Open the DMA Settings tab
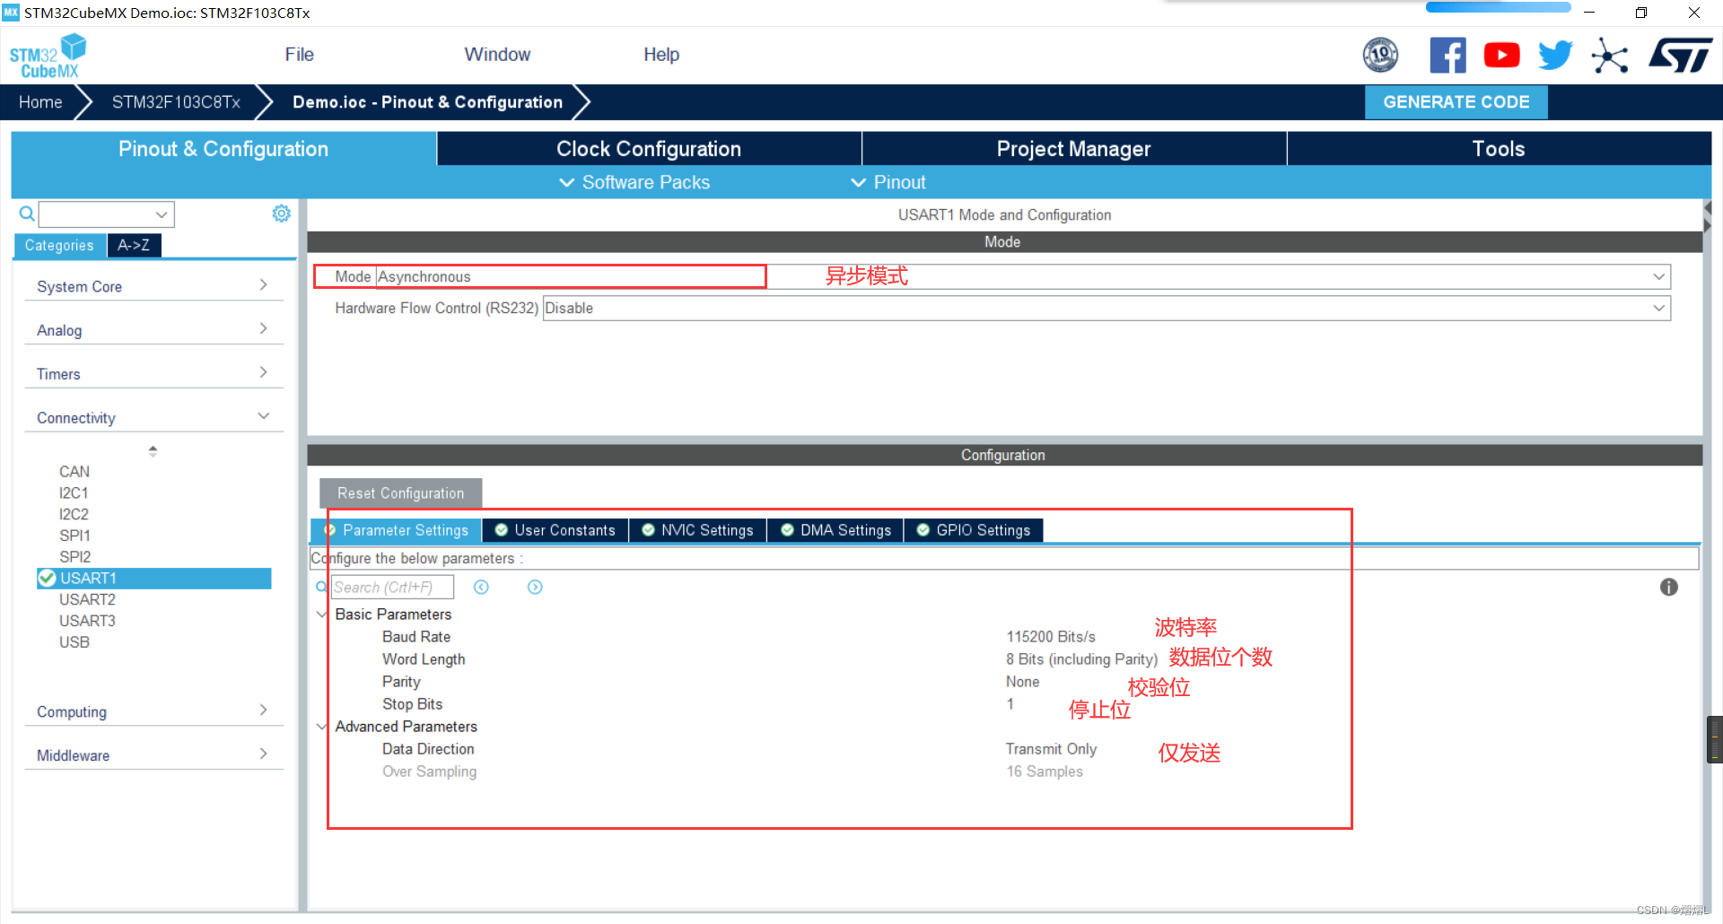1723x924 pixels. pos(835,530)
